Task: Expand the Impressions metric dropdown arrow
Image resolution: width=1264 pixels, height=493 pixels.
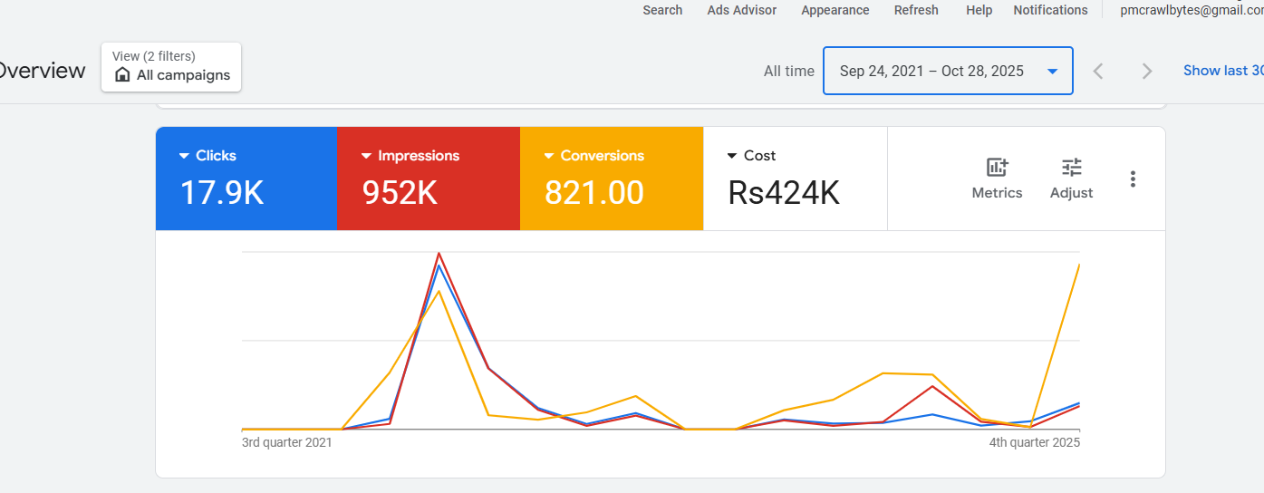Action: [366, 156]
